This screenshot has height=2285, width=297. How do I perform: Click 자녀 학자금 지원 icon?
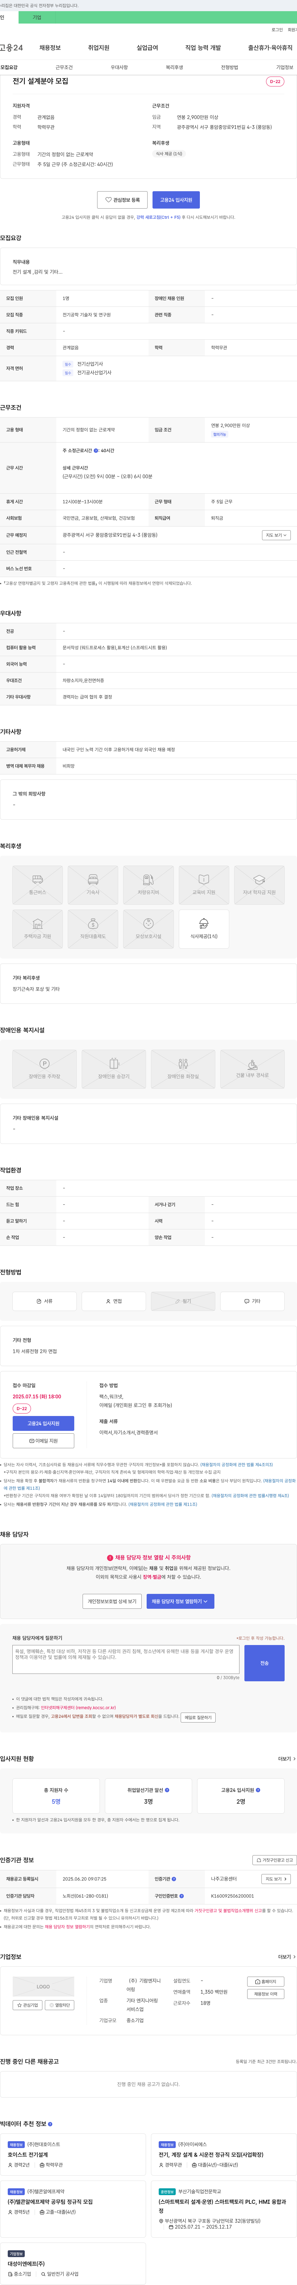pyautogui.click(x=259, y=884)
